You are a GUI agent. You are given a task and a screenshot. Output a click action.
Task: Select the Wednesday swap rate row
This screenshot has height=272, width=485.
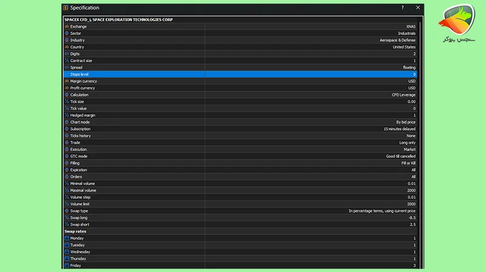point(240,251)
